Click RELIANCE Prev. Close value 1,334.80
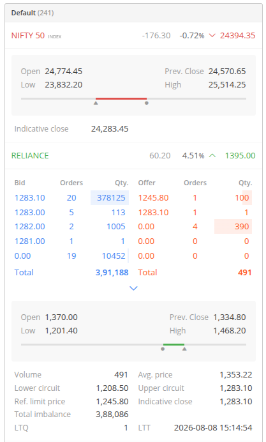The height and width of the screenshot is (442, 266). 230,317
